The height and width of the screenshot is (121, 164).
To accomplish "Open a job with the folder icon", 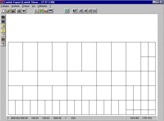I will tap(8, 11).
